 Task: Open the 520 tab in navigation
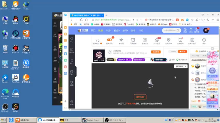(141, 30)
